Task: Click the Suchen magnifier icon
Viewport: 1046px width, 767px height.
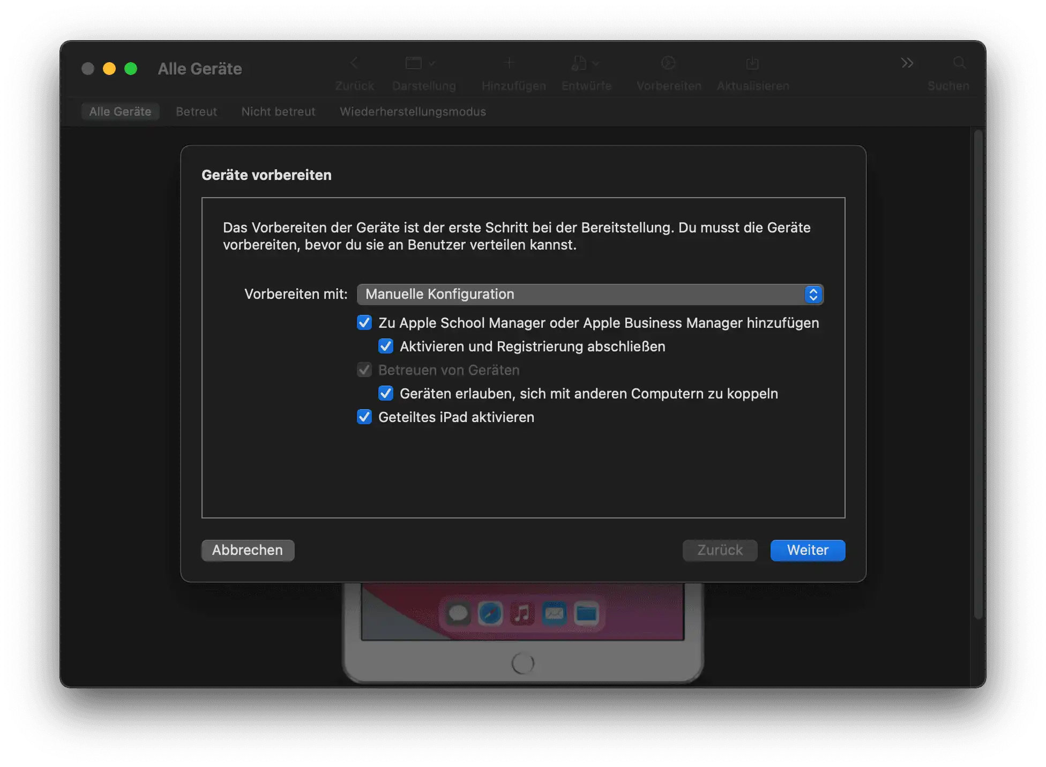Action: [959, 63]
